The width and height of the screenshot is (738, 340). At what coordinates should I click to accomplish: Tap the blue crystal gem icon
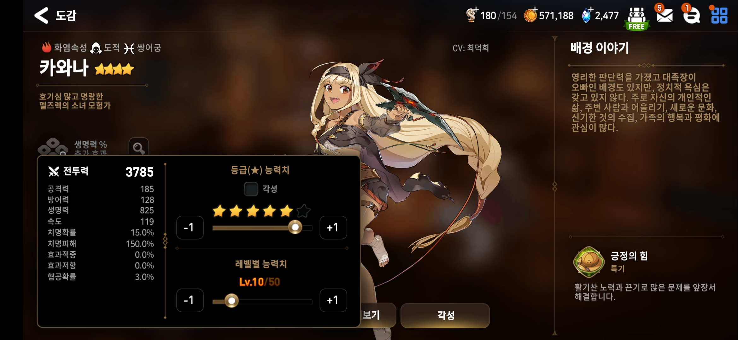tap(587, 15)
